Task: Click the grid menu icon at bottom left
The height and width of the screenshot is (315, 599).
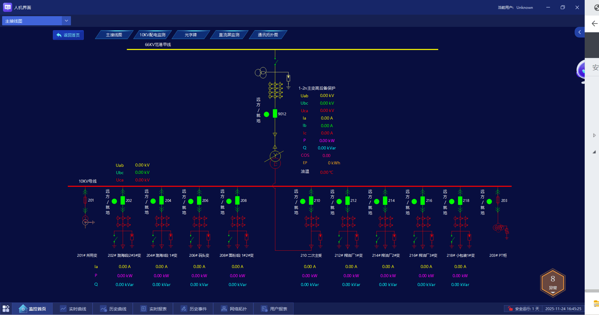Action: coord(6,309)
